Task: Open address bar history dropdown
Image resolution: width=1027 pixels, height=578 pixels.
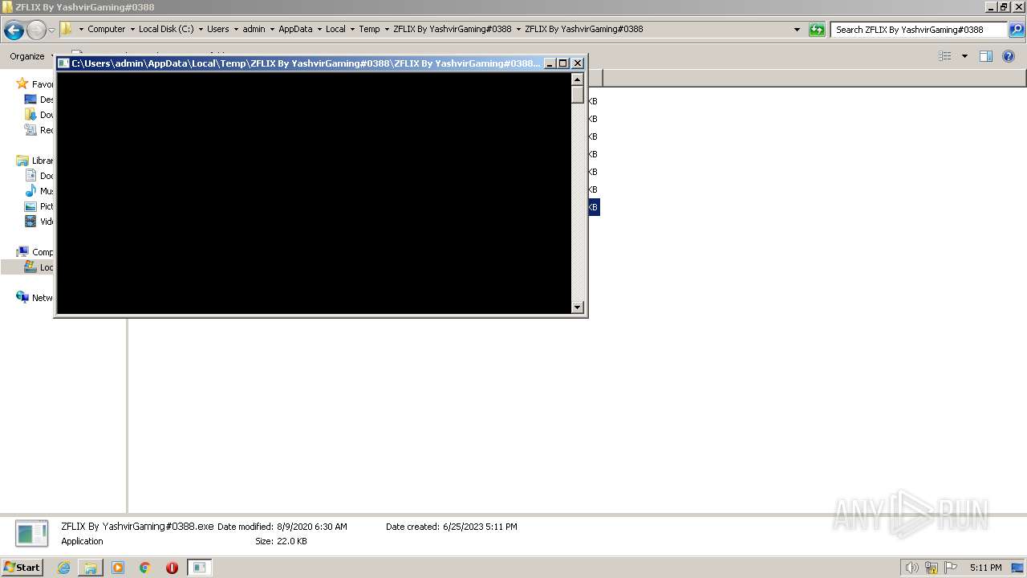Action: (797, 30)
